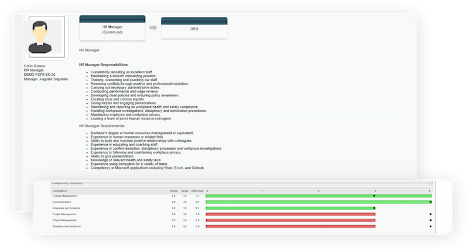Select the Solutions and decisions competency label

pyautogui.click(x=67, y=226)
